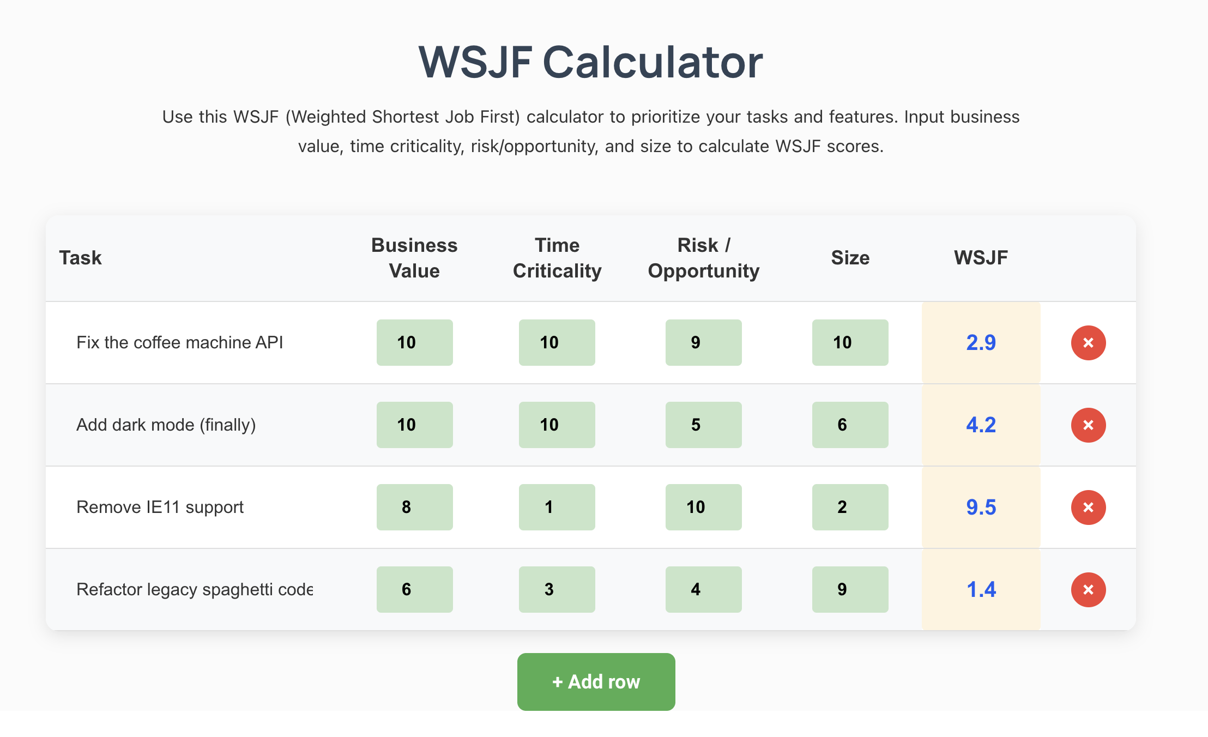The image size is (1208, 737).
Task: Click the 'Add dark mode (finally)' task name field
Action: click(194, 425)
